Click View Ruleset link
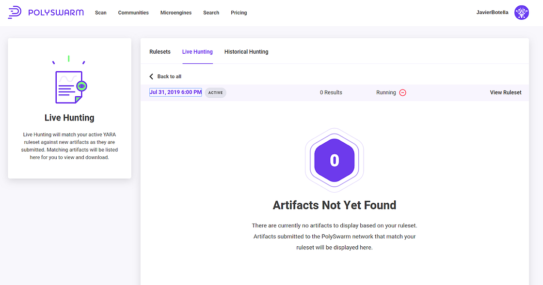The width and height of the screenshot is (543, 285). pos(506,92)
